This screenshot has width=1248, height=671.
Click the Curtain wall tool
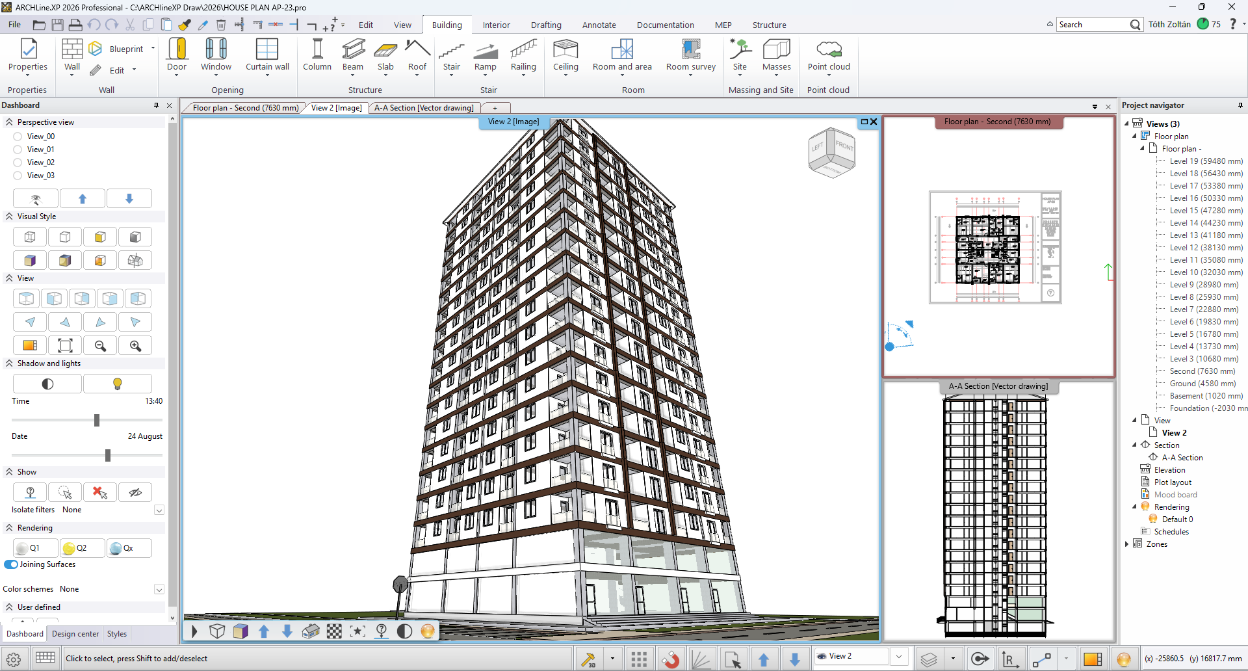click(267, 50)
